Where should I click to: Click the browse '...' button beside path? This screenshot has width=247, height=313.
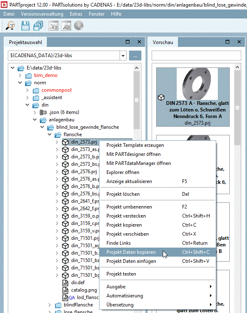click(x=135, y=56)
